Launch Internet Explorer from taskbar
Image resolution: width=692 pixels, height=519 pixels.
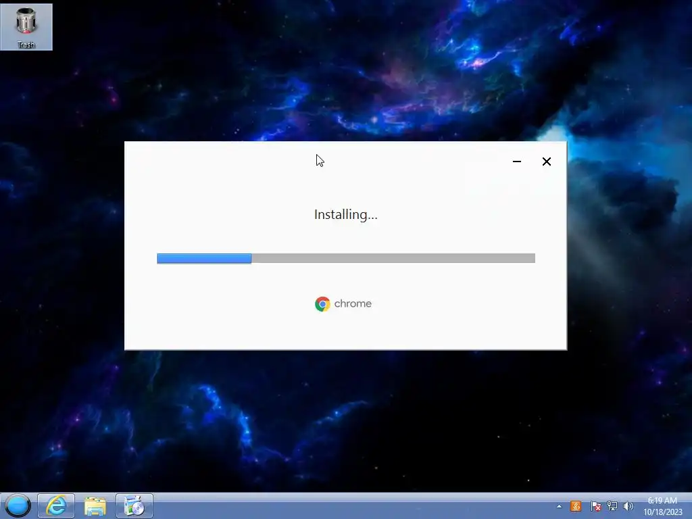[56, 505]
